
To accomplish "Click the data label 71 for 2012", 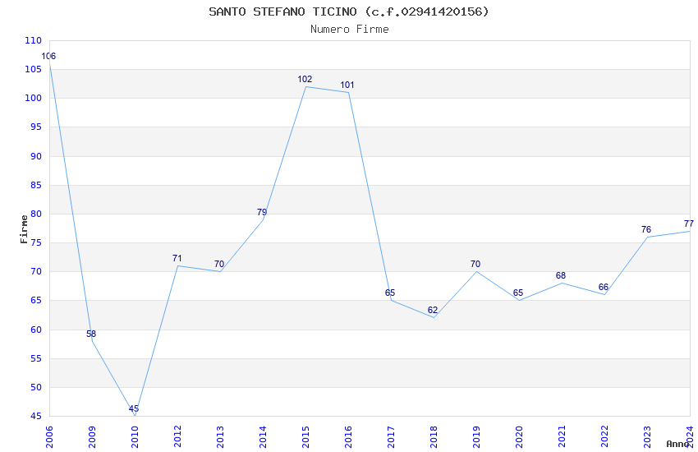I will pos(177,258).
